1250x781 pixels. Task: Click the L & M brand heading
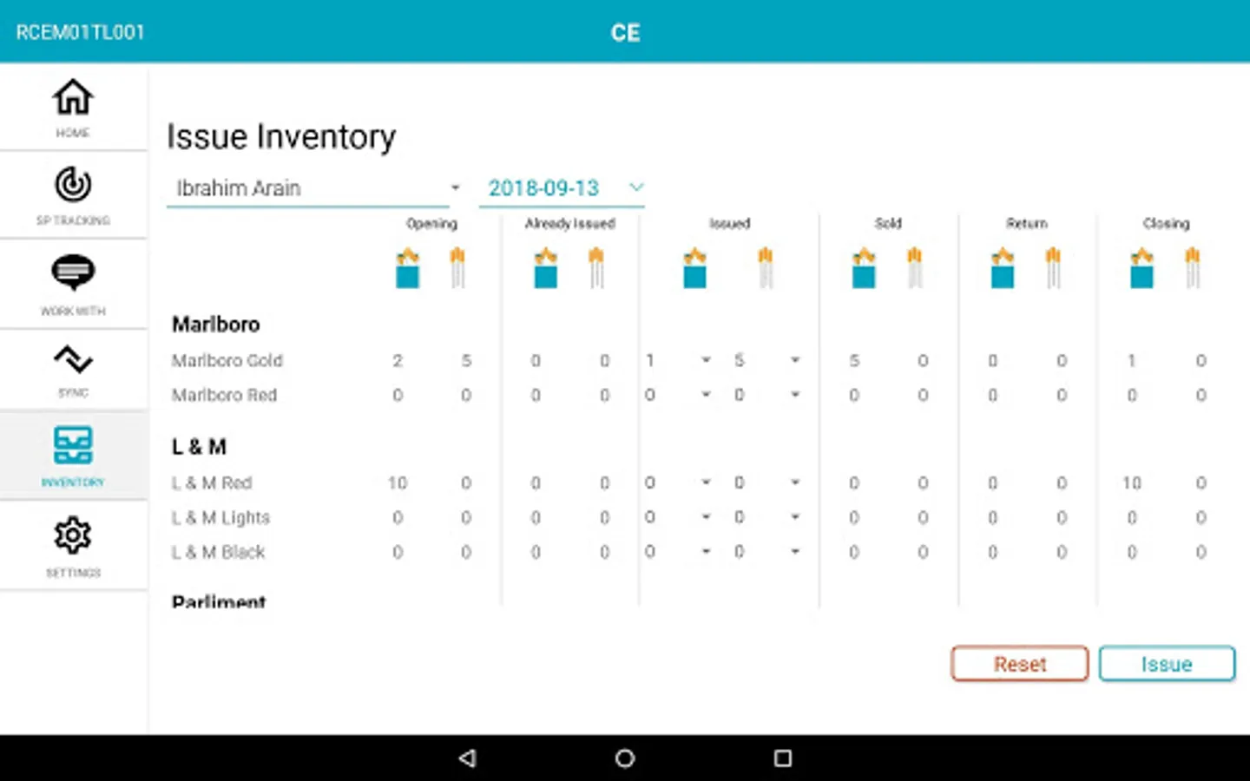(x=199, y=446)
